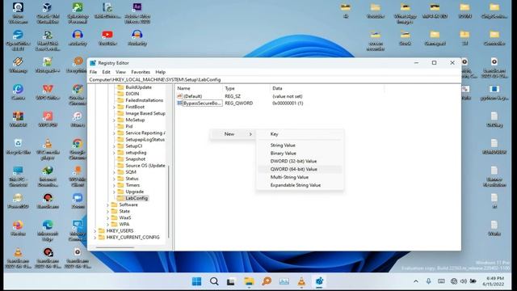Screen dimensions: 517x291
Task: Open the Firefox desktop shortcut
Action: (x=18, y=227)
